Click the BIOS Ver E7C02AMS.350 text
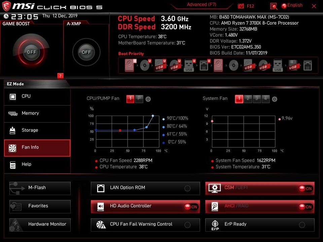 [235, 47]
